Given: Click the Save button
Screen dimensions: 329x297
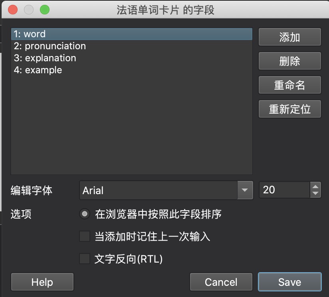Looking at the screenshot, I should (x=289, y=282).
